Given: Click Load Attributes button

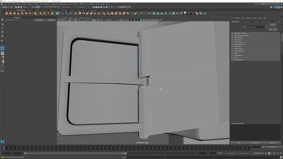Looking at the screenshot, I should (x=256, y=143).
